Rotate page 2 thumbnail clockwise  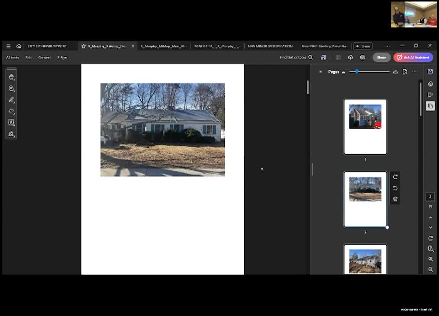[395, 177]
